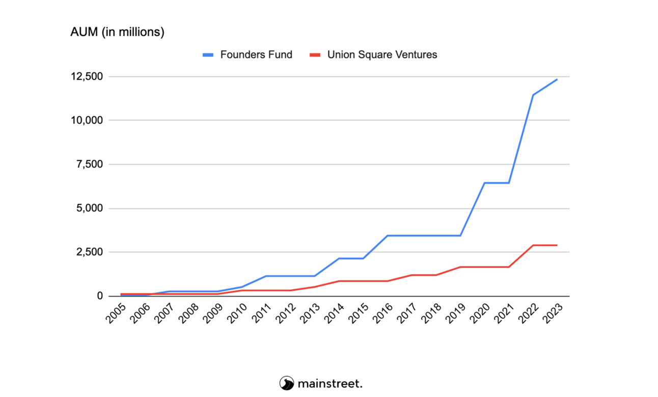Click the 'Union Square Ventures' legend label
Screen dimensions: 658x397
tap(382, 54)
